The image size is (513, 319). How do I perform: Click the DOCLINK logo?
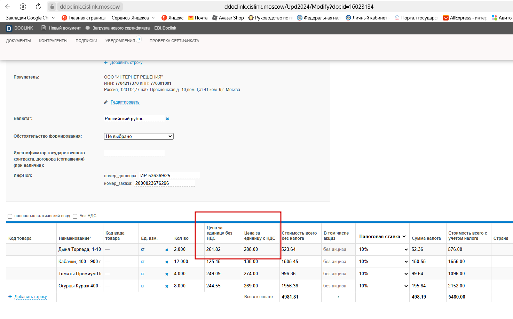(x=20, y=28)
